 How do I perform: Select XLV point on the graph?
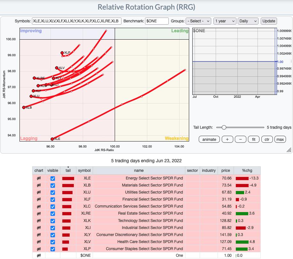57,68
